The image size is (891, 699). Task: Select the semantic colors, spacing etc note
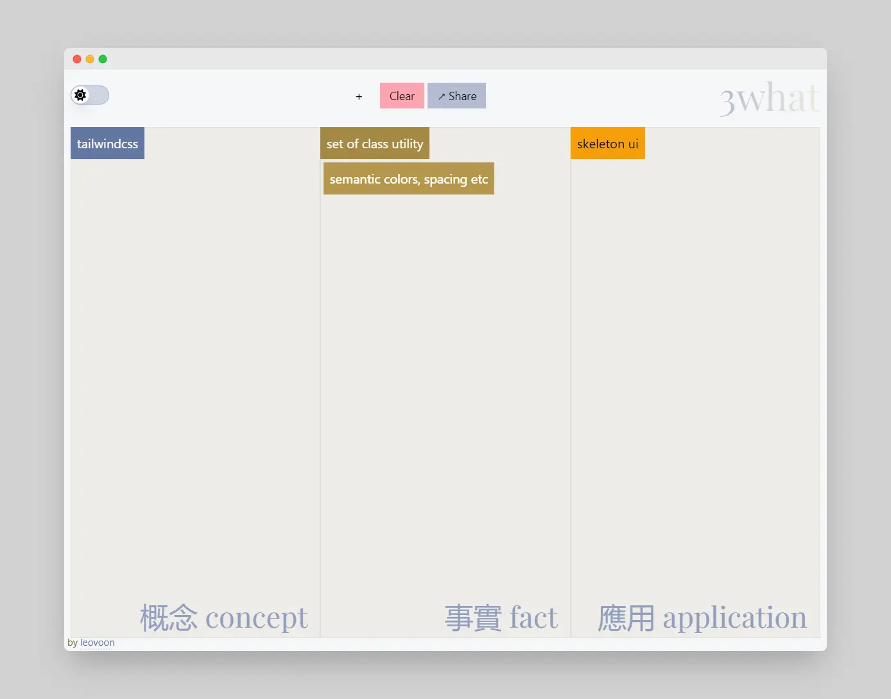pyautogui.click(x=409, y=178)
